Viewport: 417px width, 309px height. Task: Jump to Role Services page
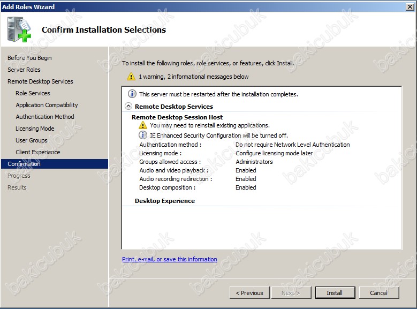(33, 93)
